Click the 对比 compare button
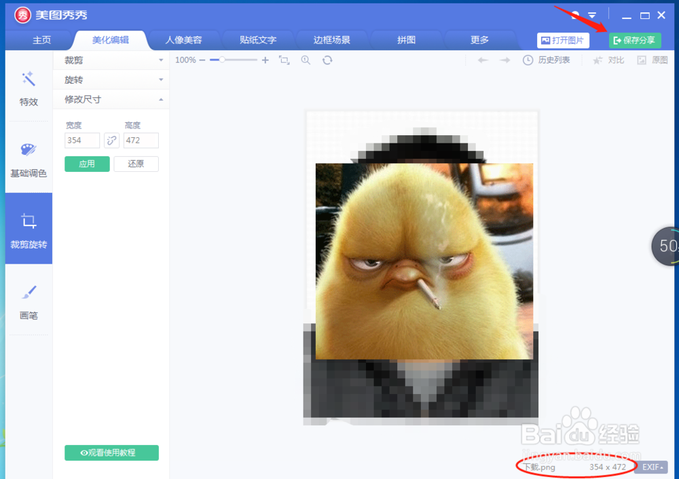Screen dimensions: 679x479 608,60
